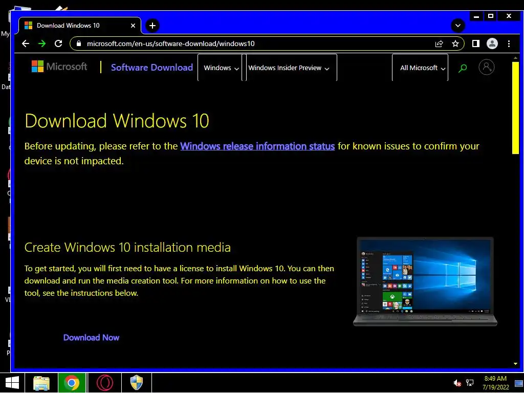Click the Download Now button

tap(91, 338)
